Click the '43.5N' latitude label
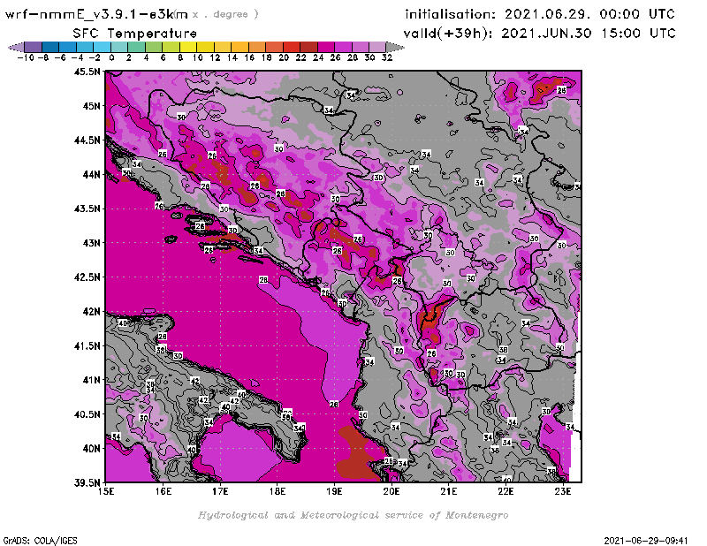Screen dimensions: 707x546 pyautogui.click(x=87, y=209)
